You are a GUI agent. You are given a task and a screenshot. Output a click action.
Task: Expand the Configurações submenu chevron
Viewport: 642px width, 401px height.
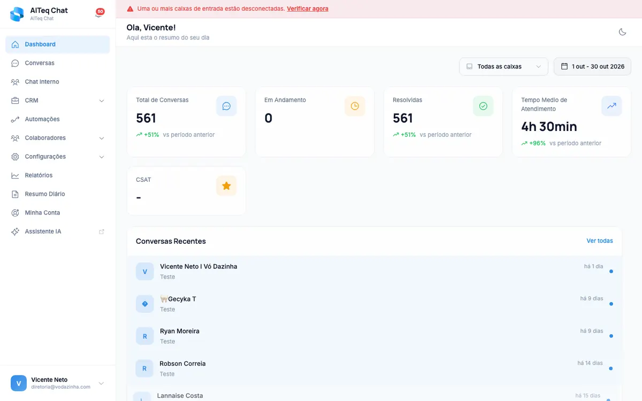click(x=102, y=157)
